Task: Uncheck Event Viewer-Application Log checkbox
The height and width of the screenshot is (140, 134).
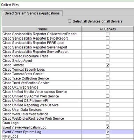Action: pos(108,127)
